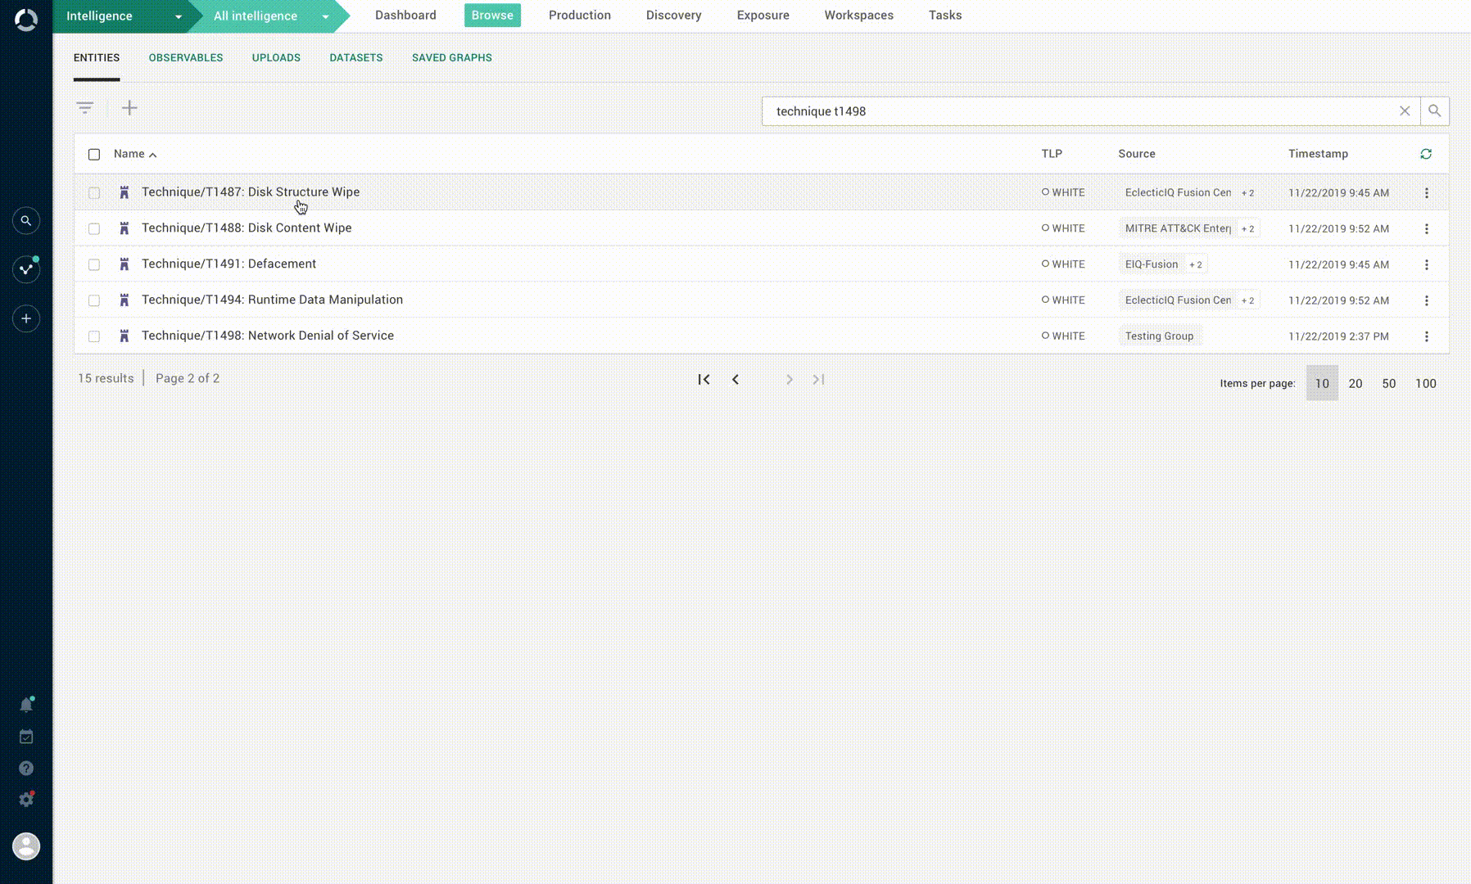Create a new entity using the plus icon
The image size is (1471, 884).
click(129, 107)
